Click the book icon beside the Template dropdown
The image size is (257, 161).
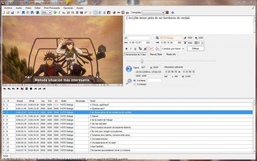167,12
